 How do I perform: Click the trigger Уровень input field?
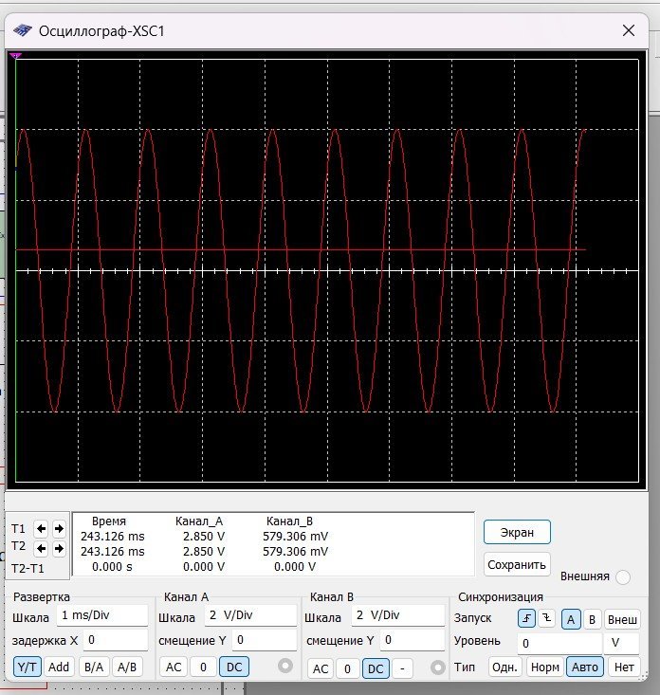click(559, 643)
